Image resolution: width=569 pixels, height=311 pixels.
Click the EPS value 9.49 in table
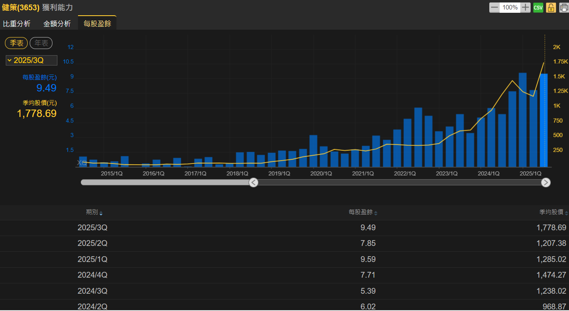coord(368,228)
